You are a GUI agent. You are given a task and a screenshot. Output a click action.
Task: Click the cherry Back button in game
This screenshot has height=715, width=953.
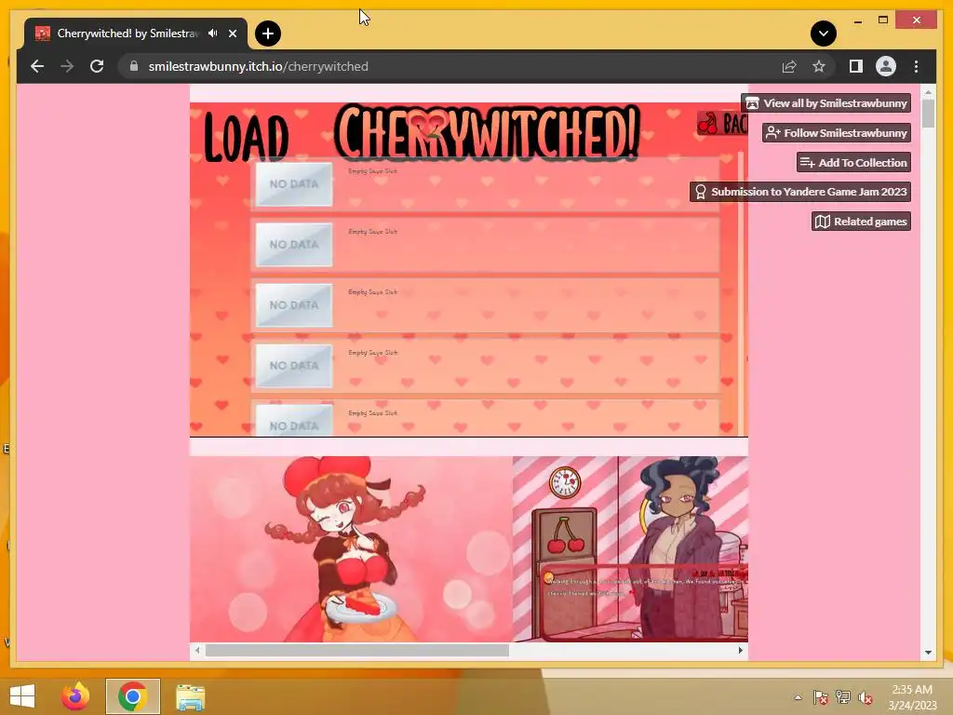(722, 124)
